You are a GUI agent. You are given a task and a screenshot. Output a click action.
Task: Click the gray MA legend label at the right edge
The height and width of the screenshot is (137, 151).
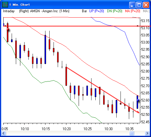[146, 11]
